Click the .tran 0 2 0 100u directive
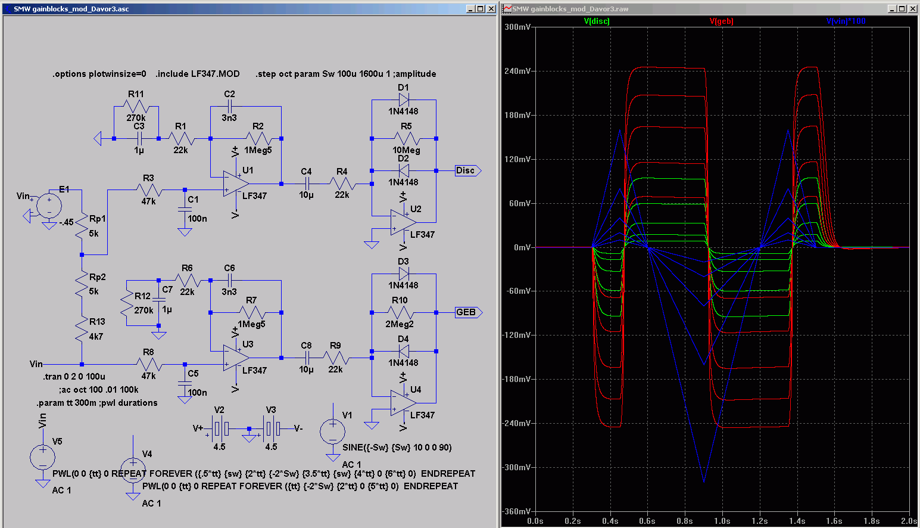920x528 pixels. pyautogui.click(x=74, y=377)
